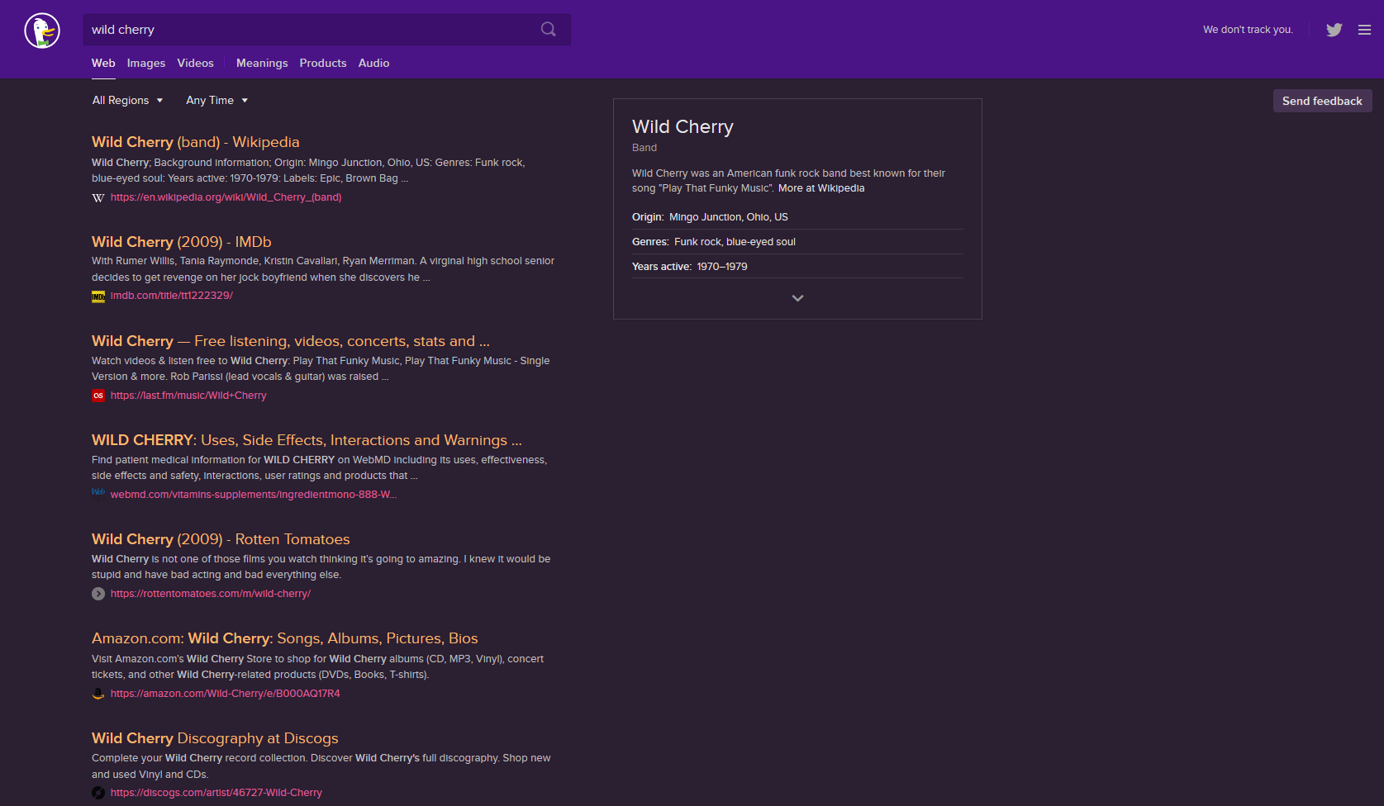Screen dimensions: 1384x806
Task: Click the en.wikipedia.org Wild_Cherry_(band) URL
Action: pyautogui.click(x=226, y=197)
